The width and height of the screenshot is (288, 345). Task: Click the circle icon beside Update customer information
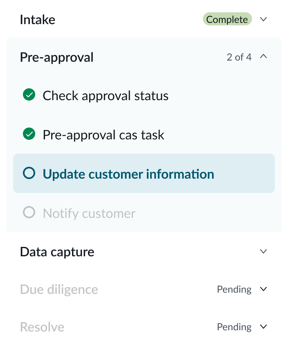click(29, 173)
